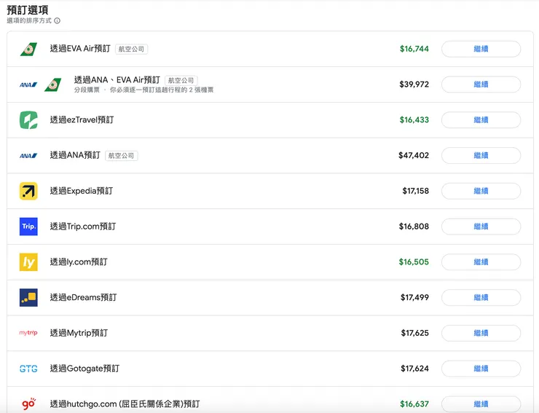Viewport: 539px width, 413px height.
Task: Click 繼續 in the Trip.com row
Action: click(481, 227)
